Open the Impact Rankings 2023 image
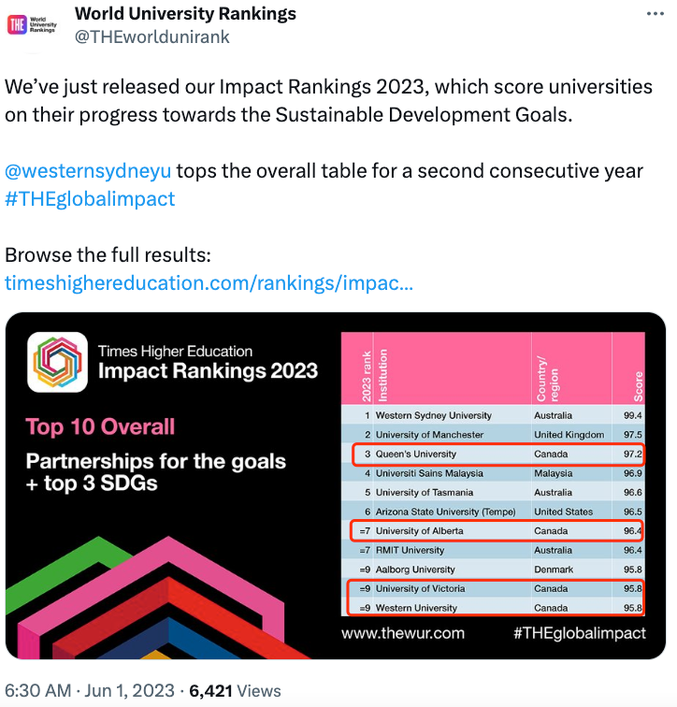The image size is (677, 707). (336, 485)
